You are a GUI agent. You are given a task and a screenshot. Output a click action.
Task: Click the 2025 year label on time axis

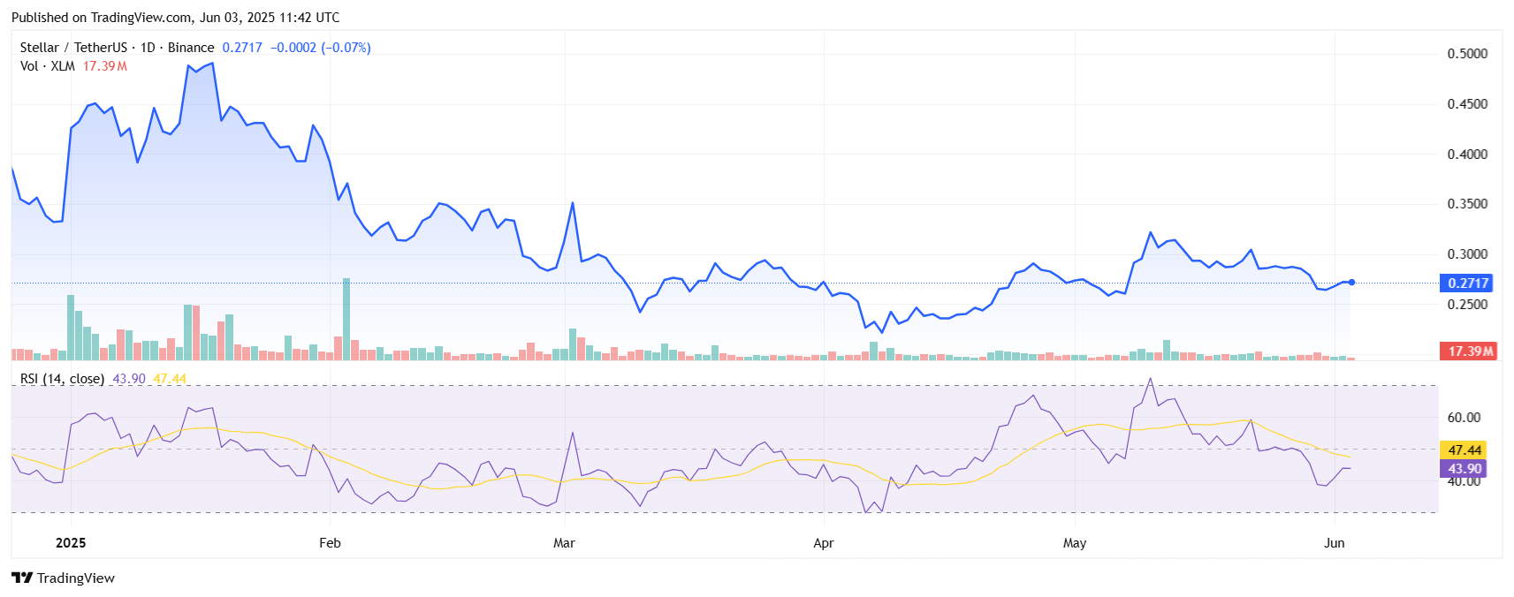click(71, 543)
